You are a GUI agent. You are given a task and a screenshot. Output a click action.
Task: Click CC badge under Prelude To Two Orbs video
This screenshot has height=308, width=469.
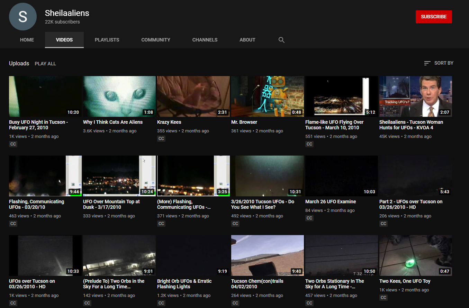(87, 303)
